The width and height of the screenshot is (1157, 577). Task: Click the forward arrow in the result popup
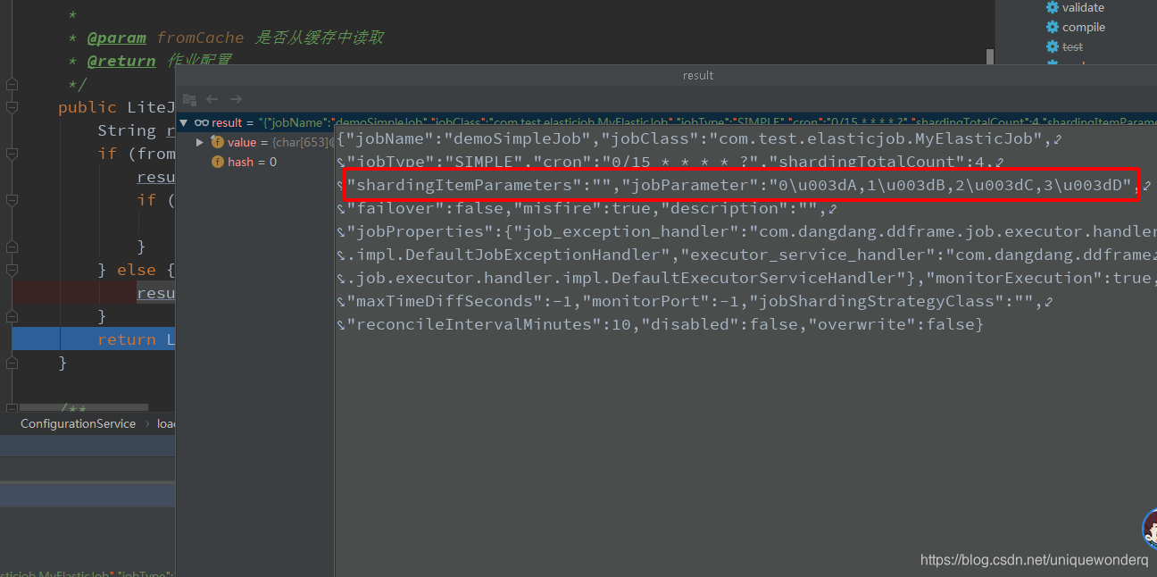pyautogui.click(x=236, y=99)
